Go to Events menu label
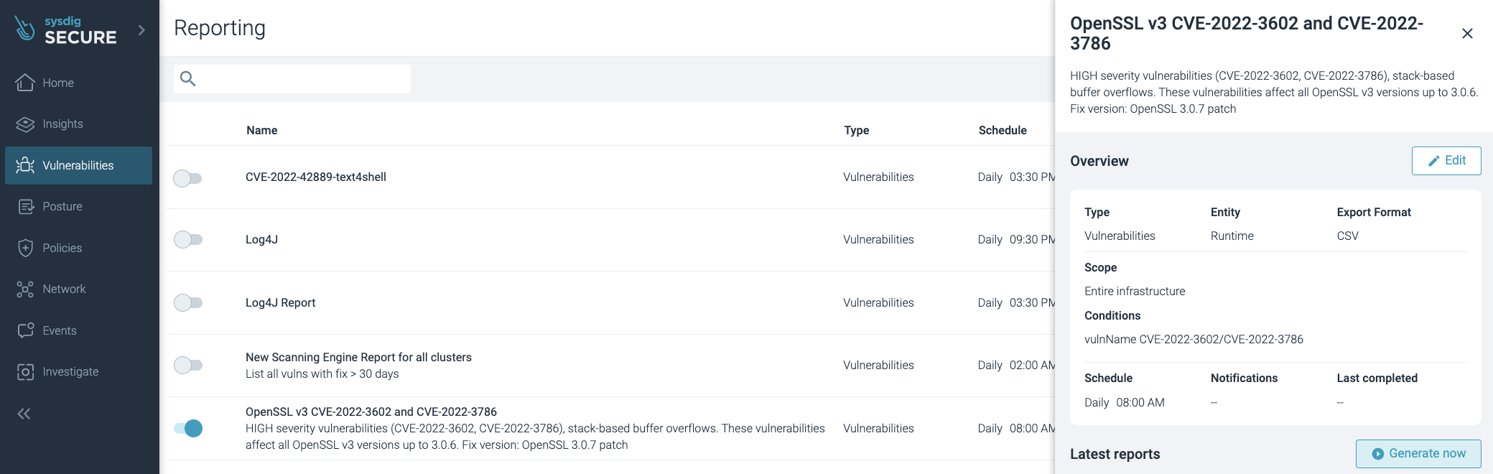This screenshot has width=1493, height=474. click(60, 331)
